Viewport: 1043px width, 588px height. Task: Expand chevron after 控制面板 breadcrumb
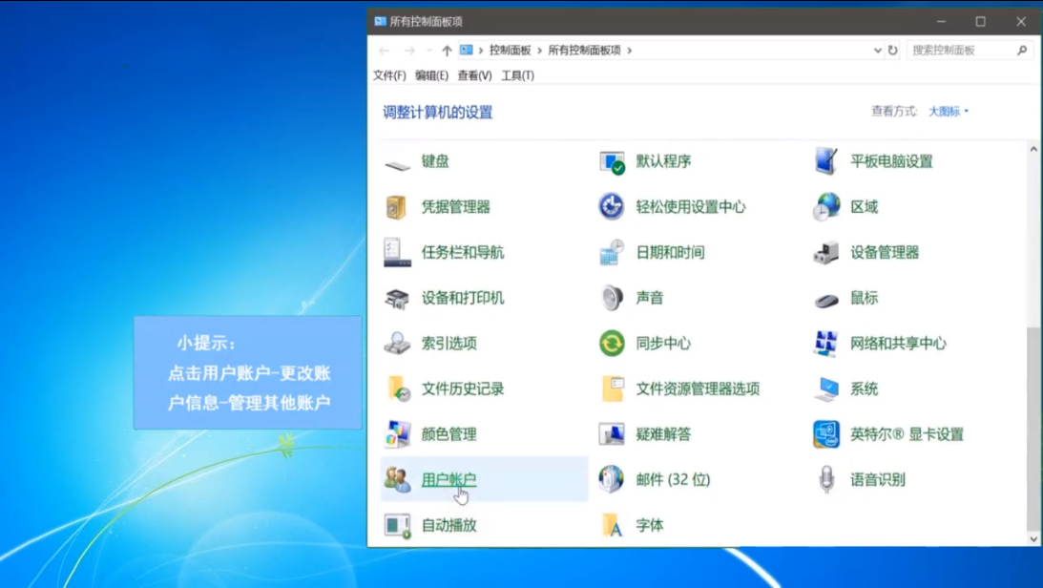click(539, 50)
